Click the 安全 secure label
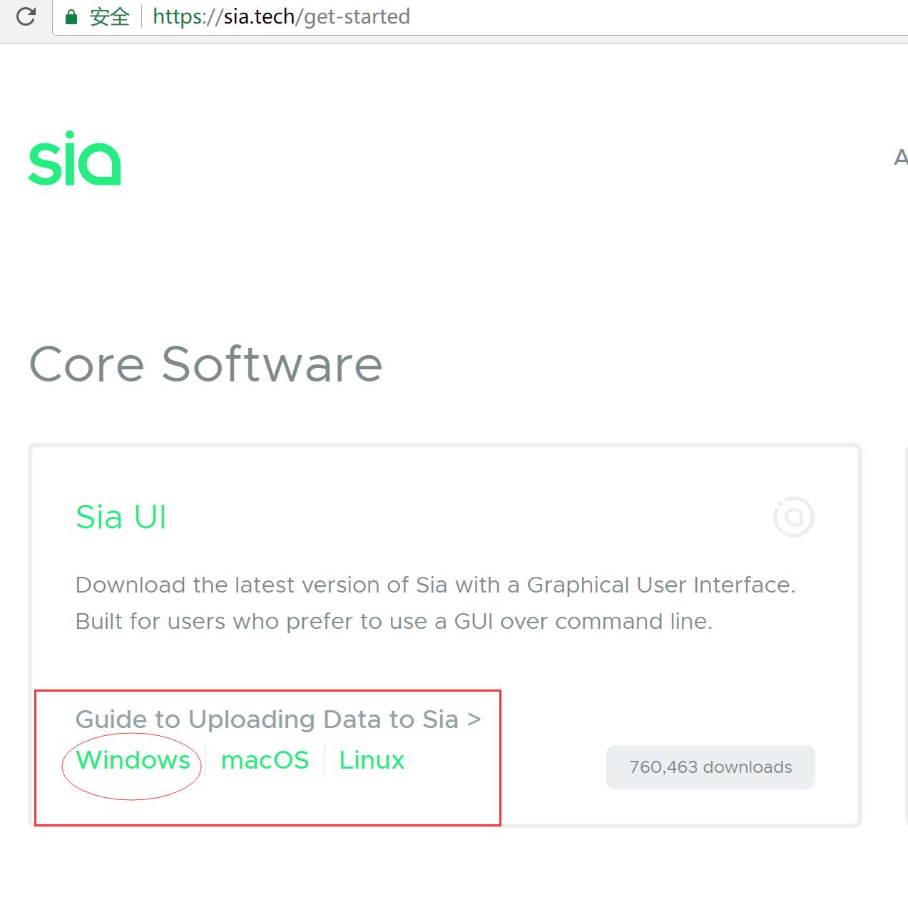The image size is (908, 902). tap(109, 17)
